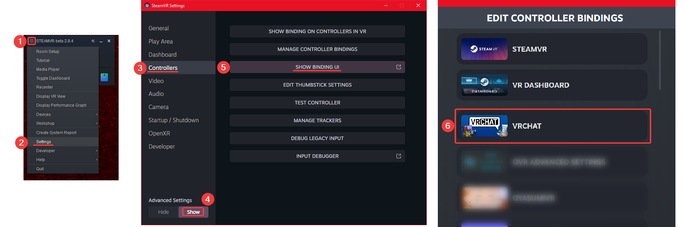Expand the Workshop submenu
684x227 pixels.
tap(63, 123)
